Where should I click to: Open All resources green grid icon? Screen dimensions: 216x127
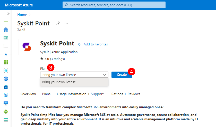pos(6,62)
